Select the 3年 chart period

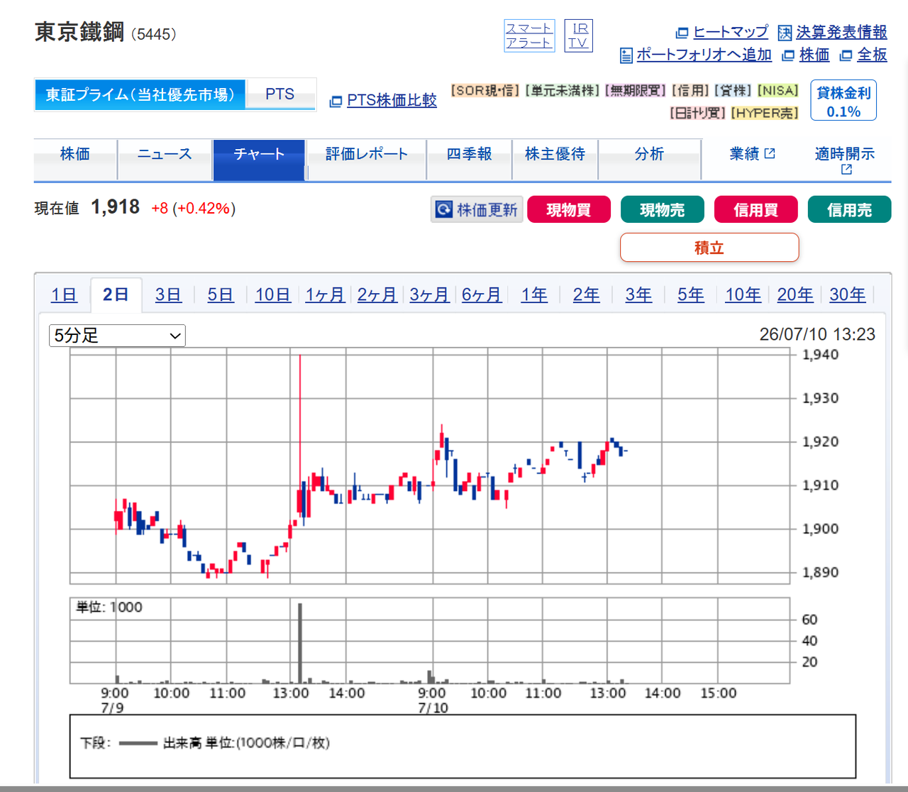click(638, 295)
